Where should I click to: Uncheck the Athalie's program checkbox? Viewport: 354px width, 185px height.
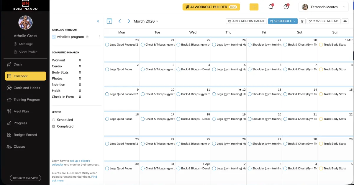pos(53,37)
